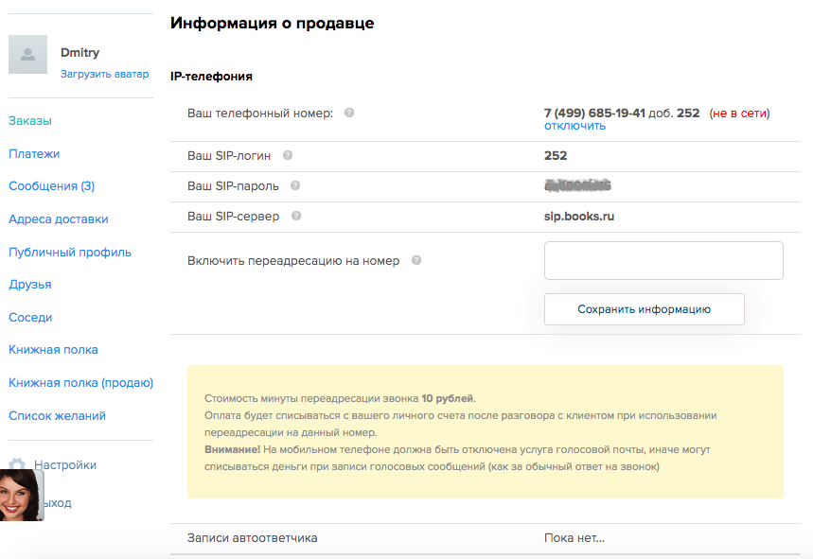The height and width of the screenshot is (559, 813).
Task: Click the user avatar placeholder image
Action: pyautogui.click(x=28, y=55)
